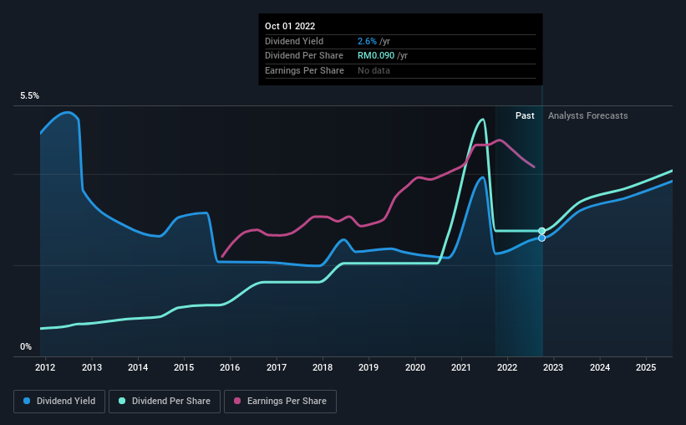Screen dimensions: 686x425
Task: Click the Past region label
Action: [525, 115]
